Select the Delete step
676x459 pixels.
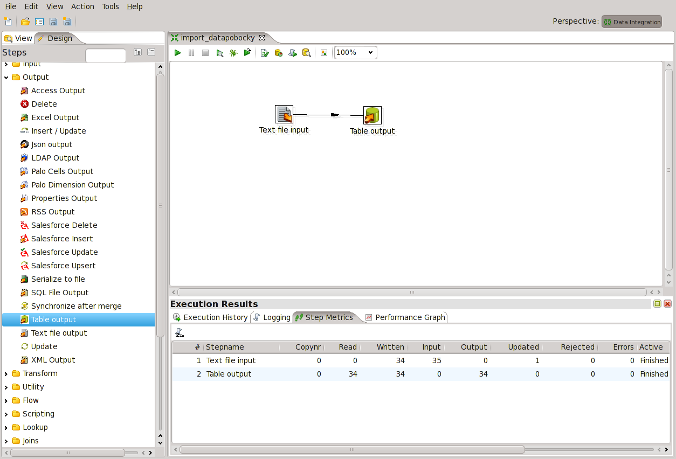(38, 104)
